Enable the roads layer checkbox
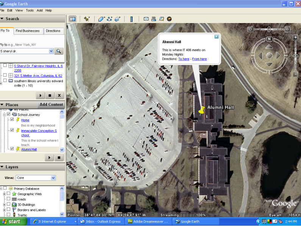The image size is (301, 226). pos(9,199)
